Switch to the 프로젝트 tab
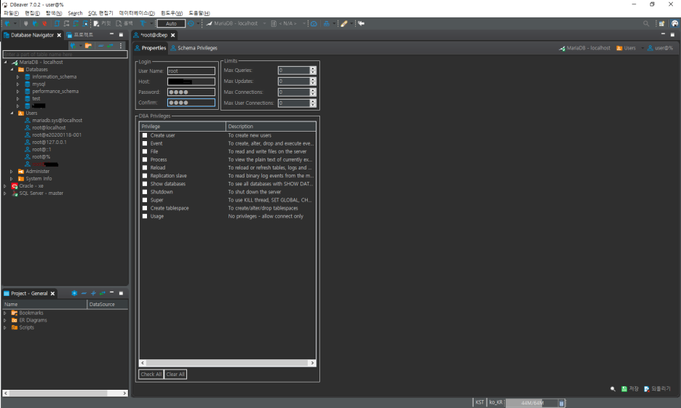 [x=79, y=35]
